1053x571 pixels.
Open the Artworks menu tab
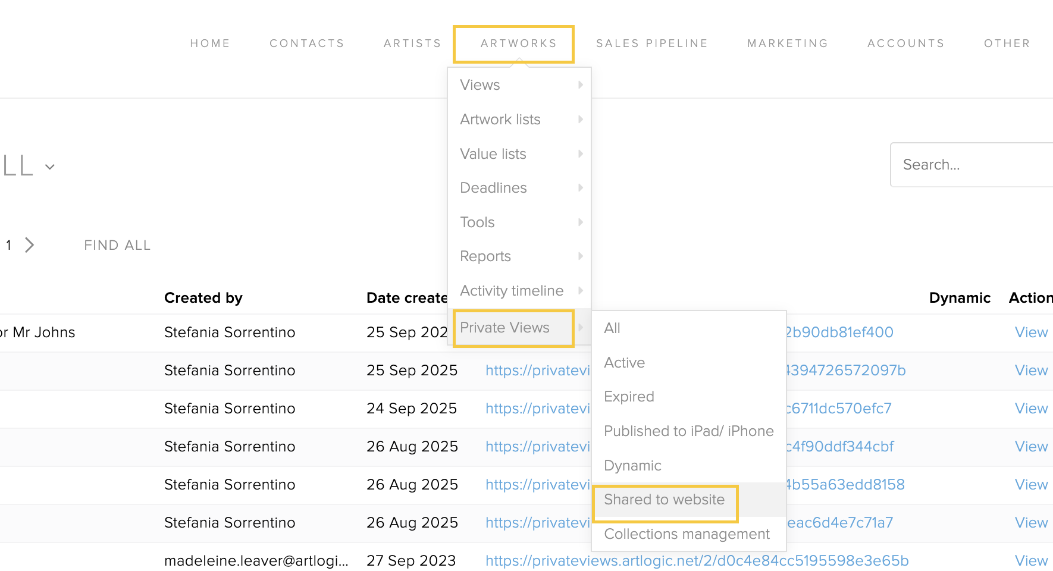tap(518, 43)
